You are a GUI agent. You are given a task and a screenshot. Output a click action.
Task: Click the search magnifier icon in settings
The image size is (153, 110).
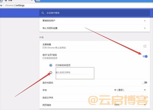(43, 13)
